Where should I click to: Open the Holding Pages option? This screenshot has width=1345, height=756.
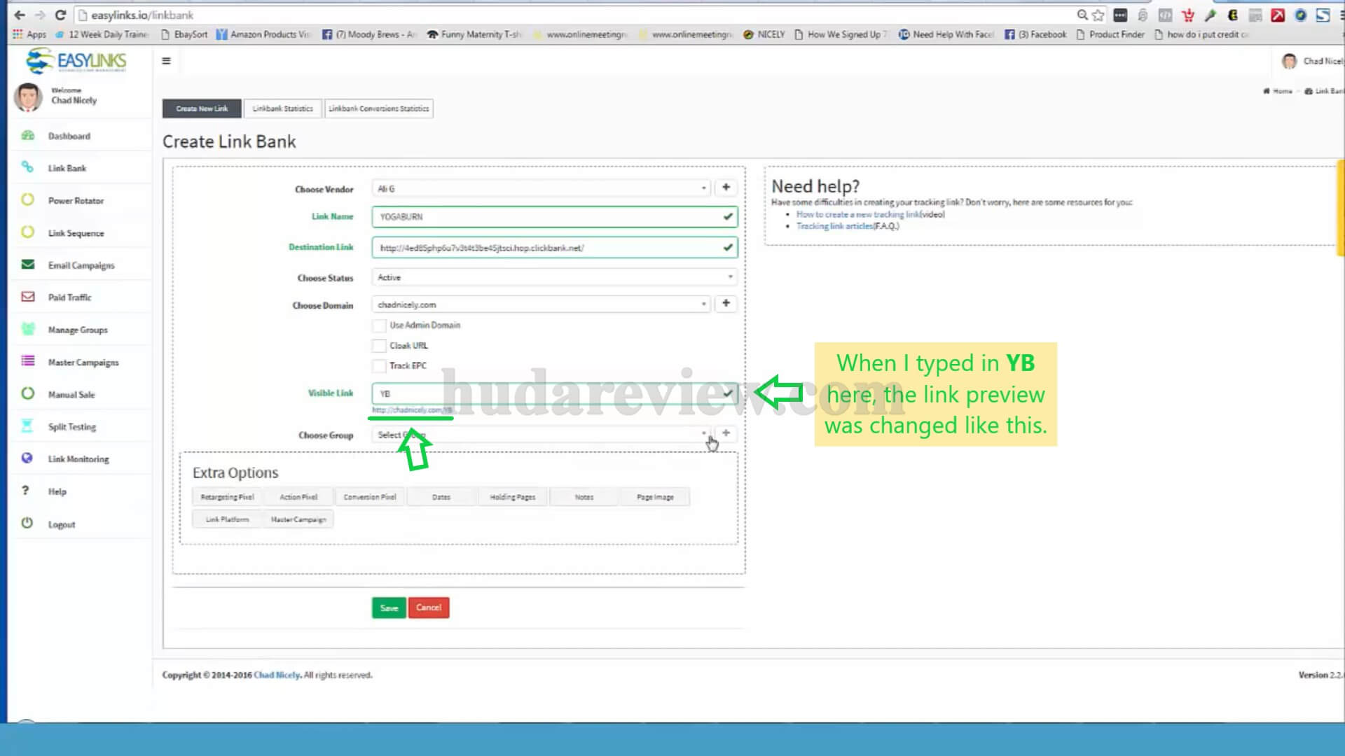click(513, 497)
